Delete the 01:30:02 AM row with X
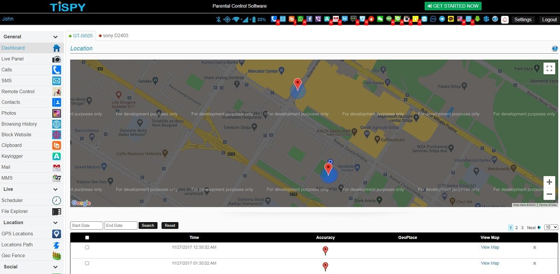The image size is (560, 274). pyautogui.click(x=534, y=263)
